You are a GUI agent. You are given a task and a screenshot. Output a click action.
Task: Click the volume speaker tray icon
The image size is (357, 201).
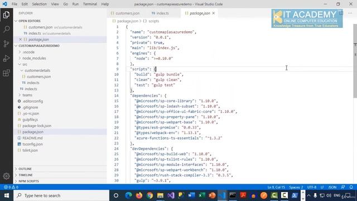[329, 195]
